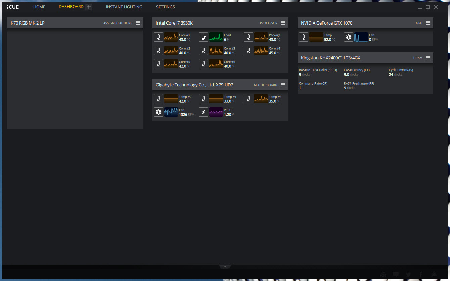The height and width of the screenshot is (281, 450).
Task: Open the Facebook link icon in footer
Action: (x=421, y=274)
